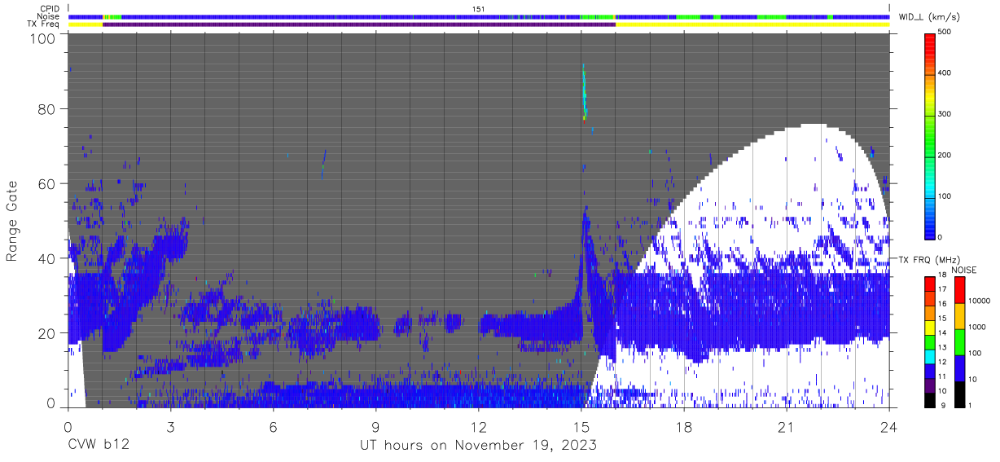Click the 20 tick on the Range Gate axis
The image size is (1000, 462).
[x=47, y=333]
